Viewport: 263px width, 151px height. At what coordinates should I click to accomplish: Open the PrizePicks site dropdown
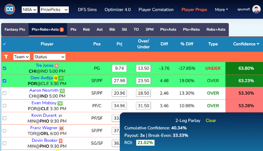[x=54, y=10]
